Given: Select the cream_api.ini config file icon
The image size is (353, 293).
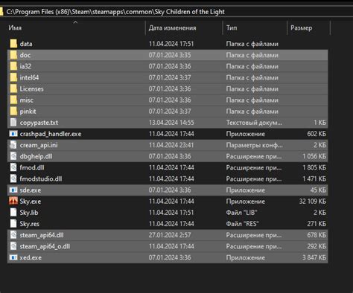Looking at the screenshot, I should [13, 145].
